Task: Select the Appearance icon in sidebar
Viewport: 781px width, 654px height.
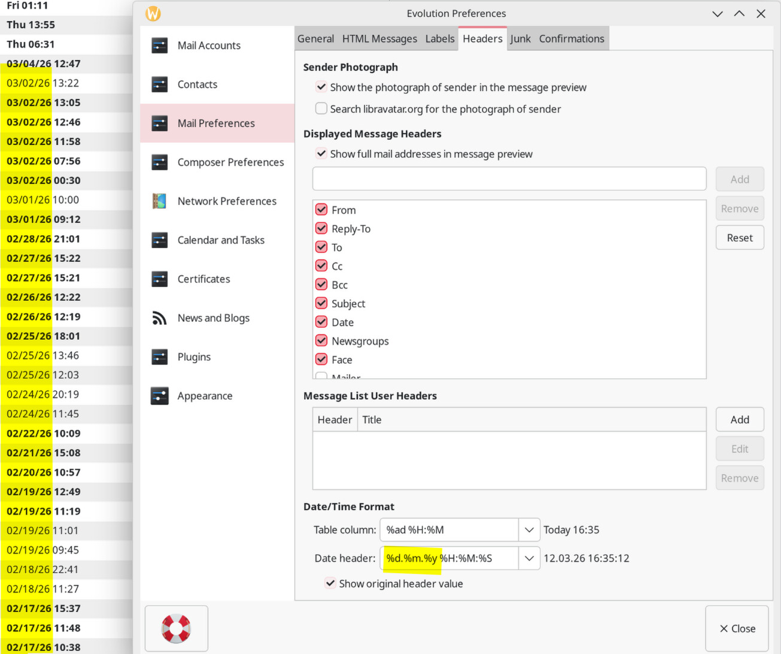Action: (x=160, y=396)
